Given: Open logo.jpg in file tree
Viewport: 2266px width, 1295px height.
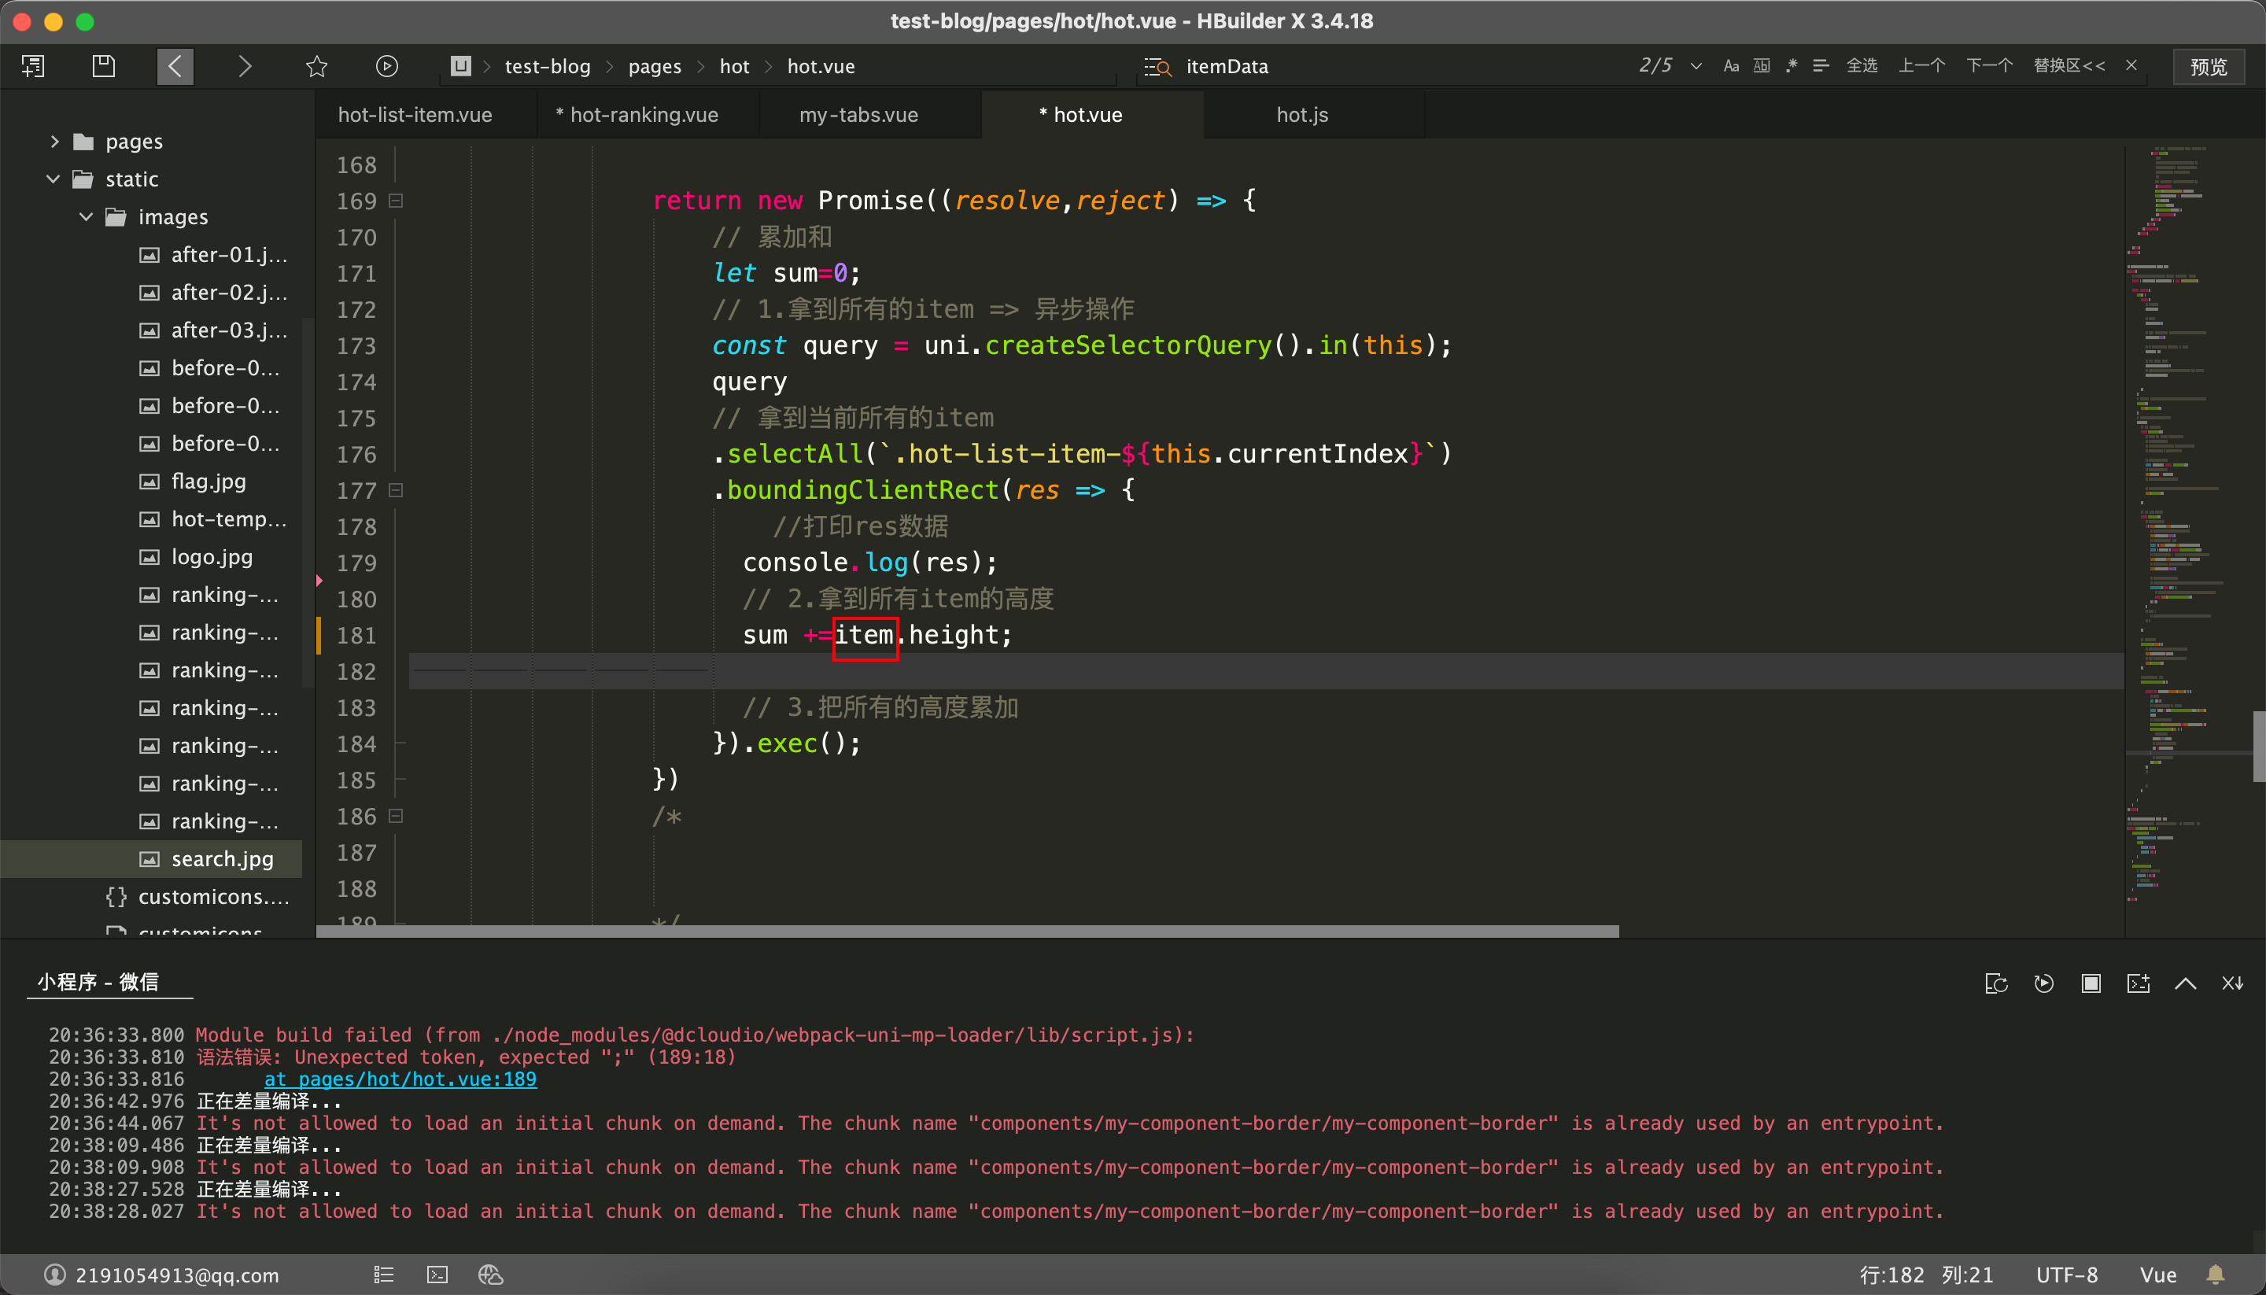Looking at the screenshot, I should click(x=212, y=557).
